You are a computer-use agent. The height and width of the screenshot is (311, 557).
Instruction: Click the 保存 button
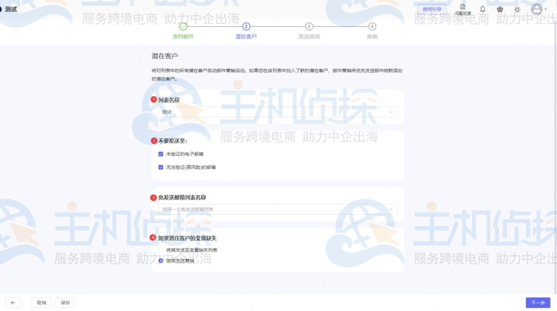65,302
